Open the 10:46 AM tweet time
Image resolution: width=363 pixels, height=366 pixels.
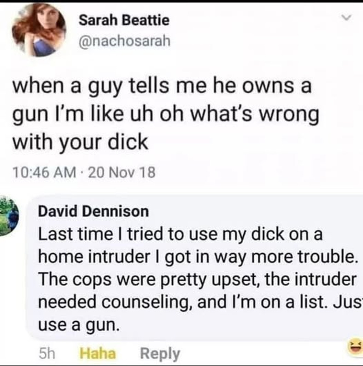44,172
